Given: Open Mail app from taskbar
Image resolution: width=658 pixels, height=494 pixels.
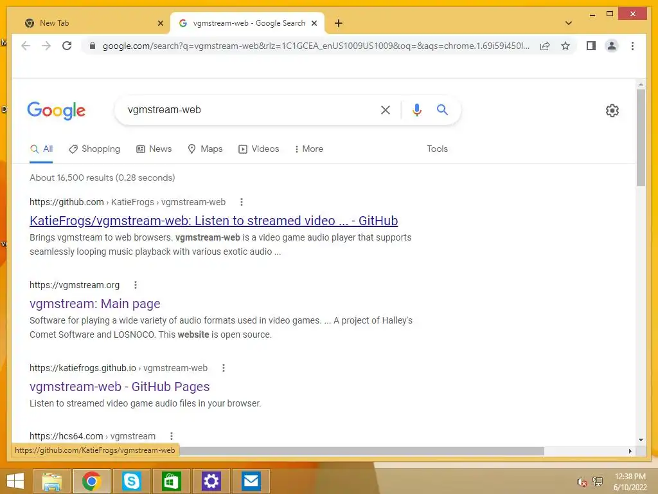Looking at the screenshot, I should pyautogui.click(x=251, y=481).
